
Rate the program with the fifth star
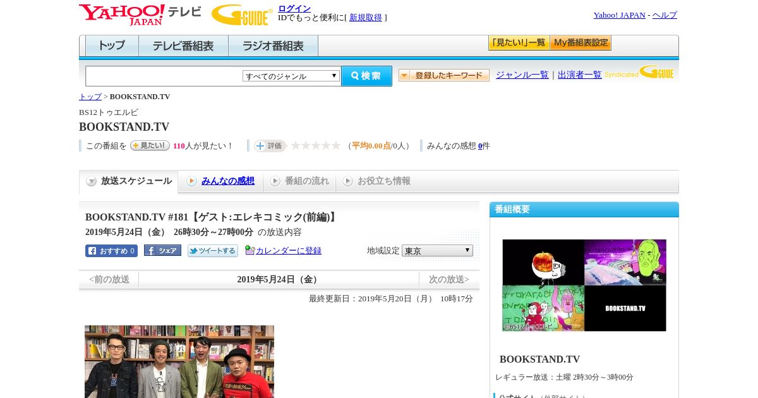coord(335,145)
